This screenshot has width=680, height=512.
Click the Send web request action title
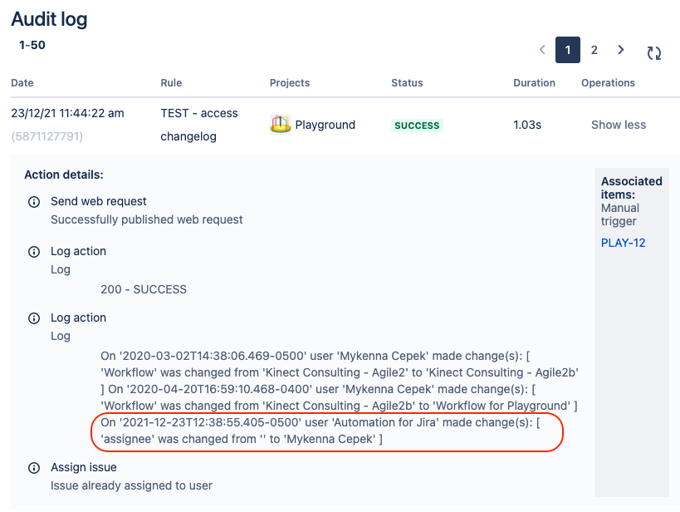99,201
